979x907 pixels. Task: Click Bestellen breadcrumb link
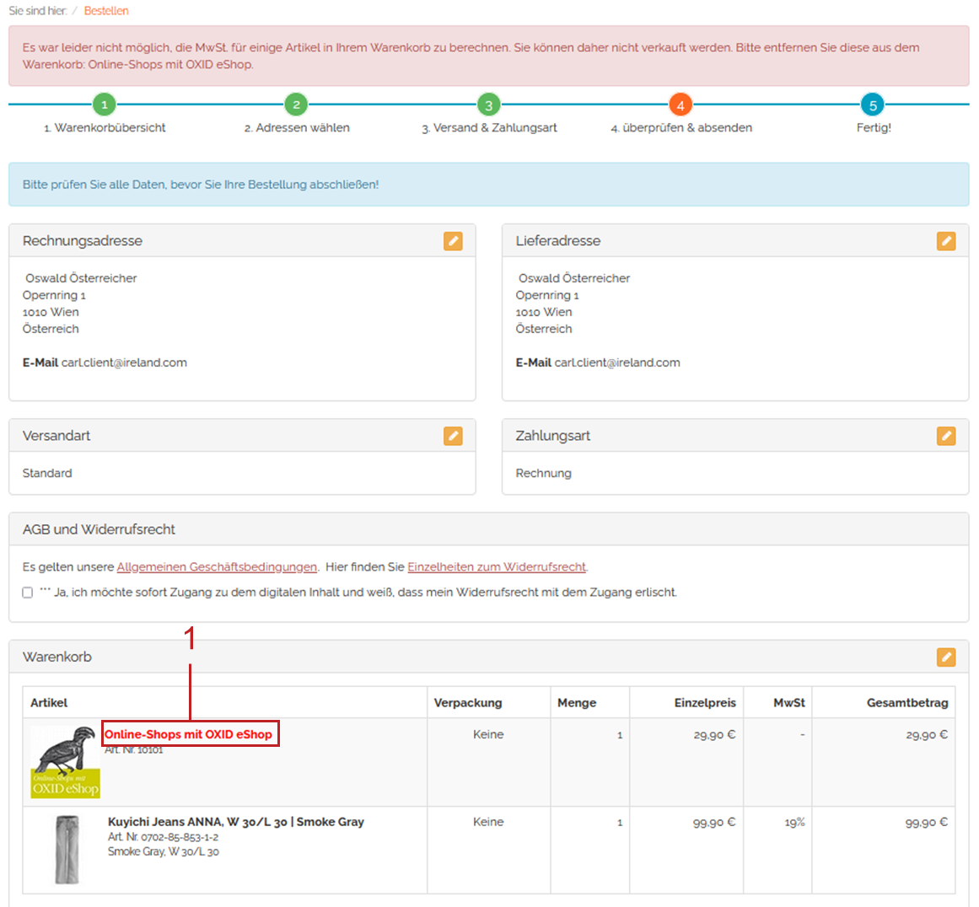(x=106, y=11)
